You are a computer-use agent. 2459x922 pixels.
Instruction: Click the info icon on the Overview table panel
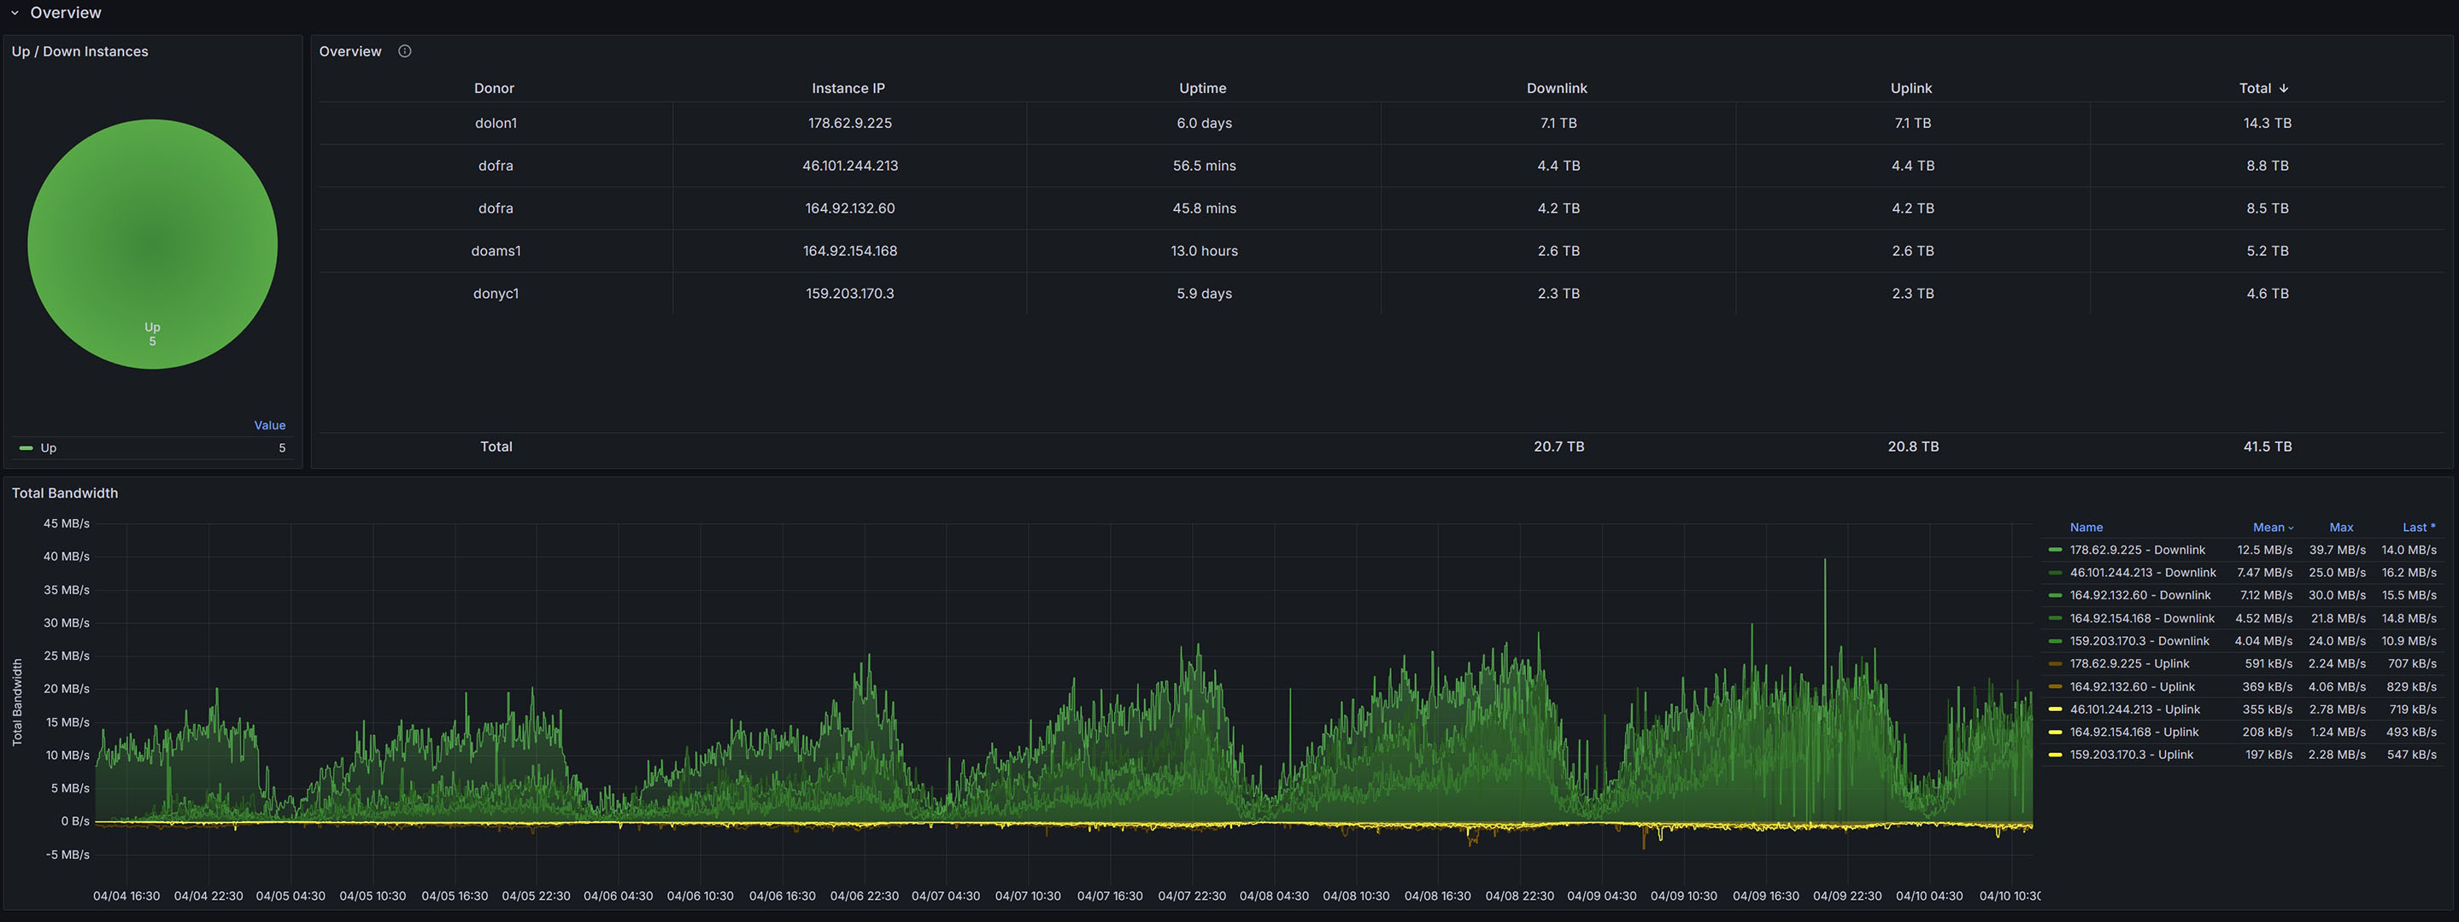pyautogui.click(x=404, y=51)
